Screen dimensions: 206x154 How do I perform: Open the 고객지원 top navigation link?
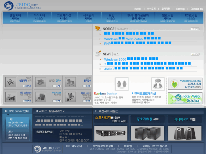click(x=166, y=9)
